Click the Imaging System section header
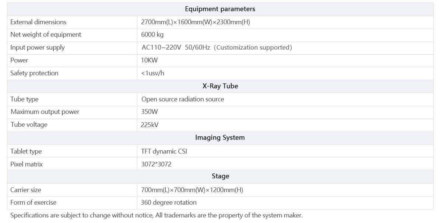This screenshot has height=223, width=442. (x=220, y=138)
